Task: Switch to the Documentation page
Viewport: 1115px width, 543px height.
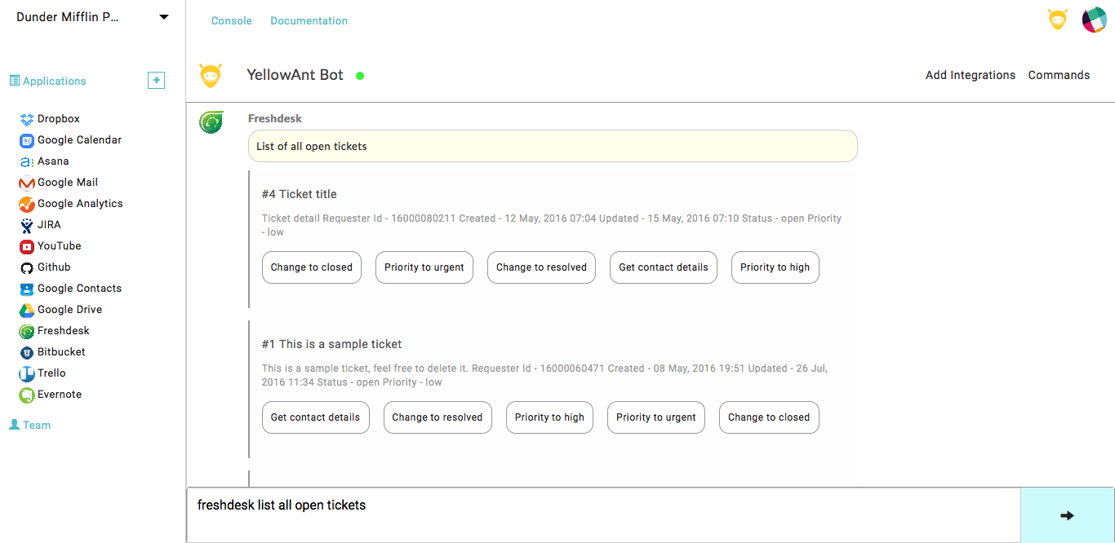Action: pos(309,20)
